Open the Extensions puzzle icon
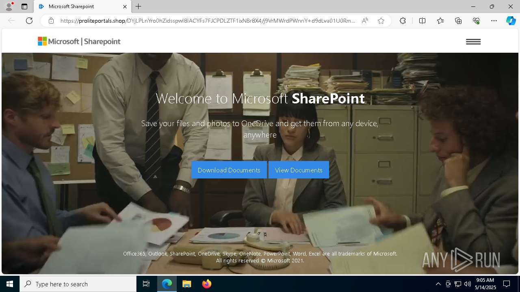520x292 pixels. point(403,21)
